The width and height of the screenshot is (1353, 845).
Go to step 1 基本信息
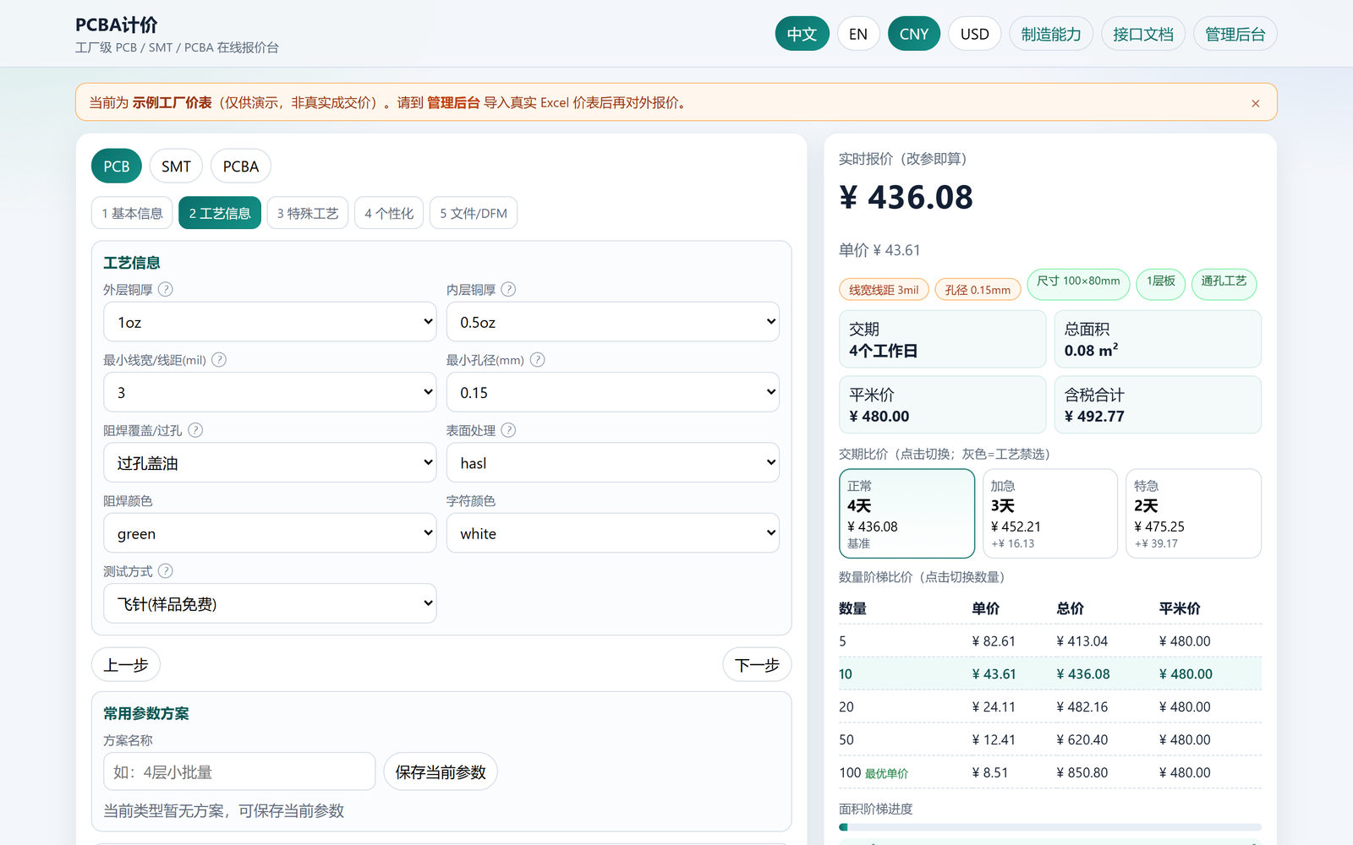132,213
